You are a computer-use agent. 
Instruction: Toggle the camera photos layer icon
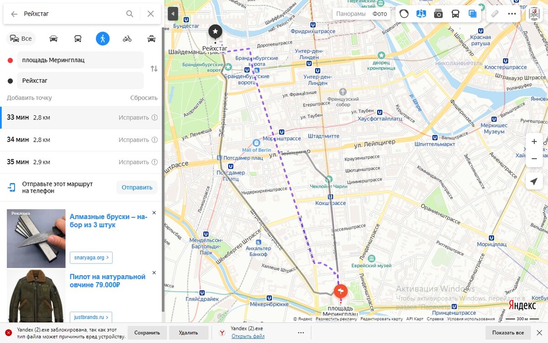(438, 14)
